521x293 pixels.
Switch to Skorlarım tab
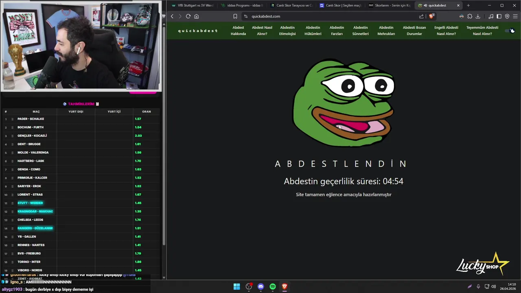point(390,5)
